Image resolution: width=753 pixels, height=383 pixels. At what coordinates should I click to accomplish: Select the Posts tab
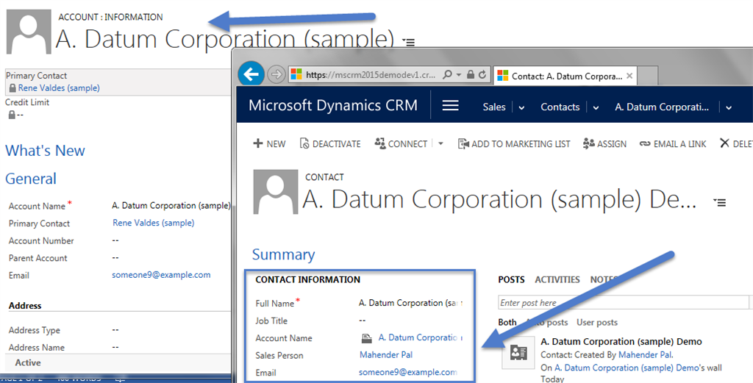point(511,279)
